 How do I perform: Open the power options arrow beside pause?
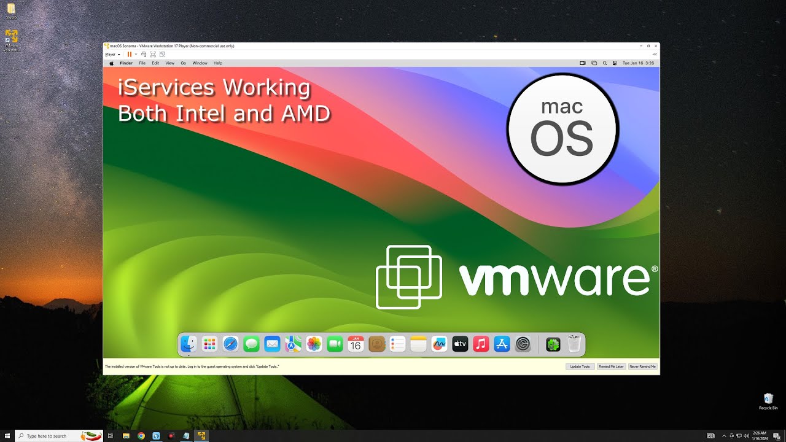pos(136,54)
